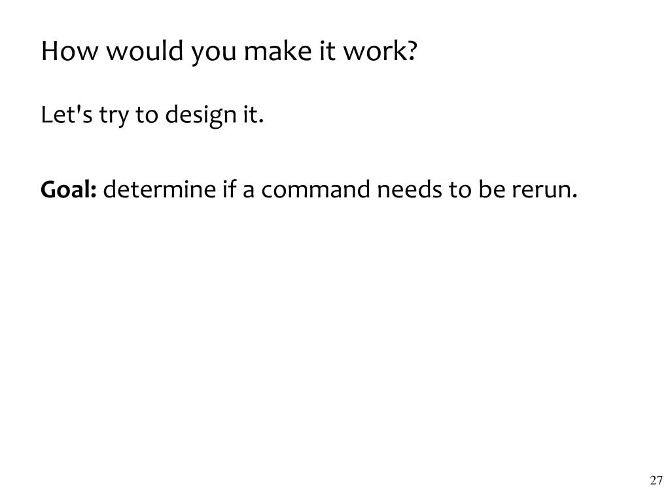
Task: Select the word 'command' in the goal sentence
Action: [x=315, y=189]
